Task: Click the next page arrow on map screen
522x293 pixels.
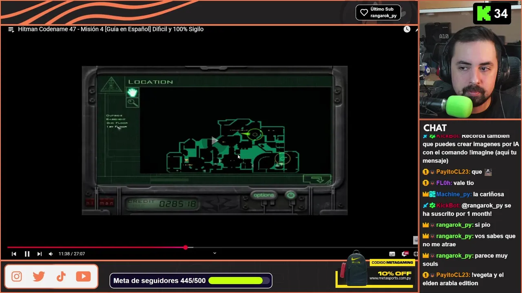Action: click(317, 179)
